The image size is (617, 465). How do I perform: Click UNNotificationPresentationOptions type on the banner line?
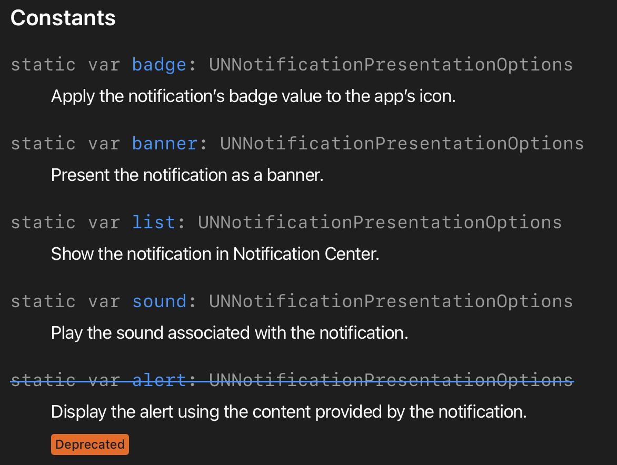coord(402,144)
